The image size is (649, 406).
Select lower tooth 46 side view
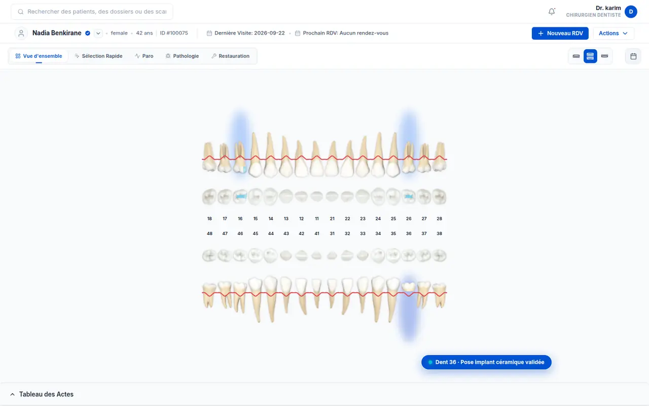[x=240, y=297]
